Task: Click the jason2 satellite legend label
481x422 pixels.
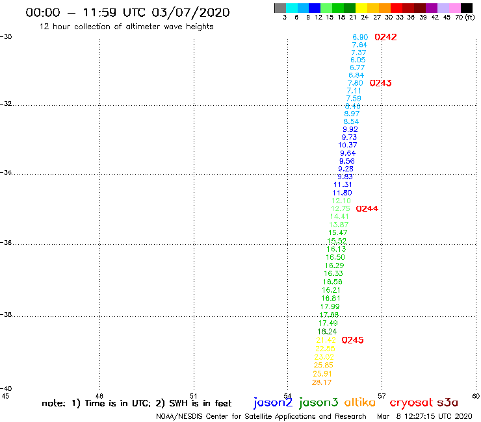Action: tap(273, 403)
